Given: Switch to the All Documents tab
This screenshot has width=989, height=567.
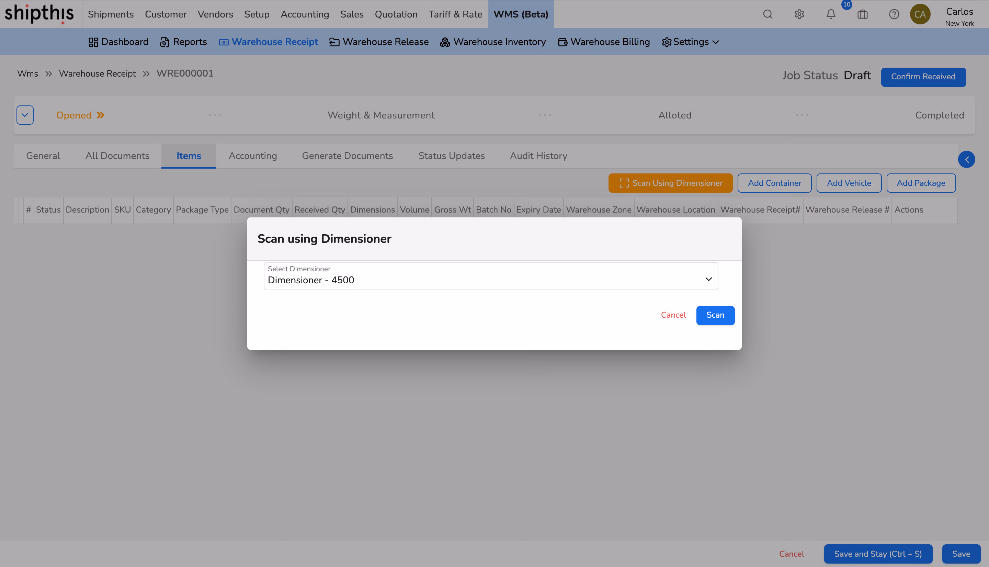Looking at the screenshot, I should pyautogui.click(x=117, y=156).
